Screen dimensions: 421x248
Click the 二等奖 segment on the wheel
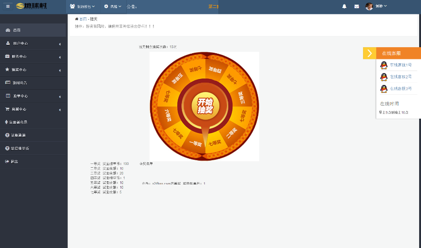tap(232, 133)
